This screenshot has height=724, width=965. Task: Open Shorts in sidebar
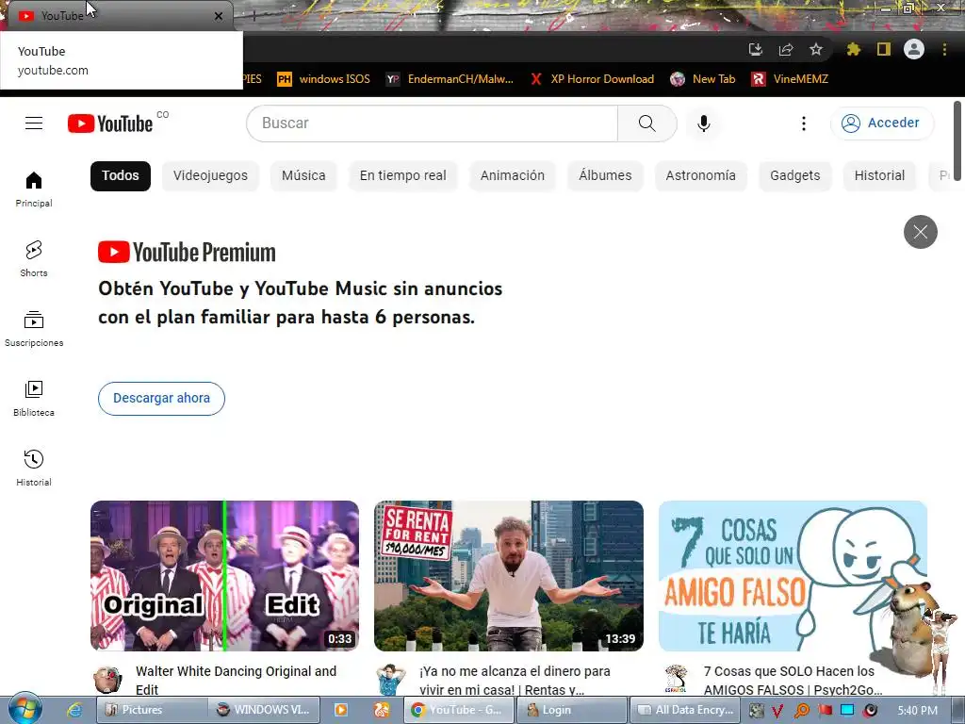[34, 259]
